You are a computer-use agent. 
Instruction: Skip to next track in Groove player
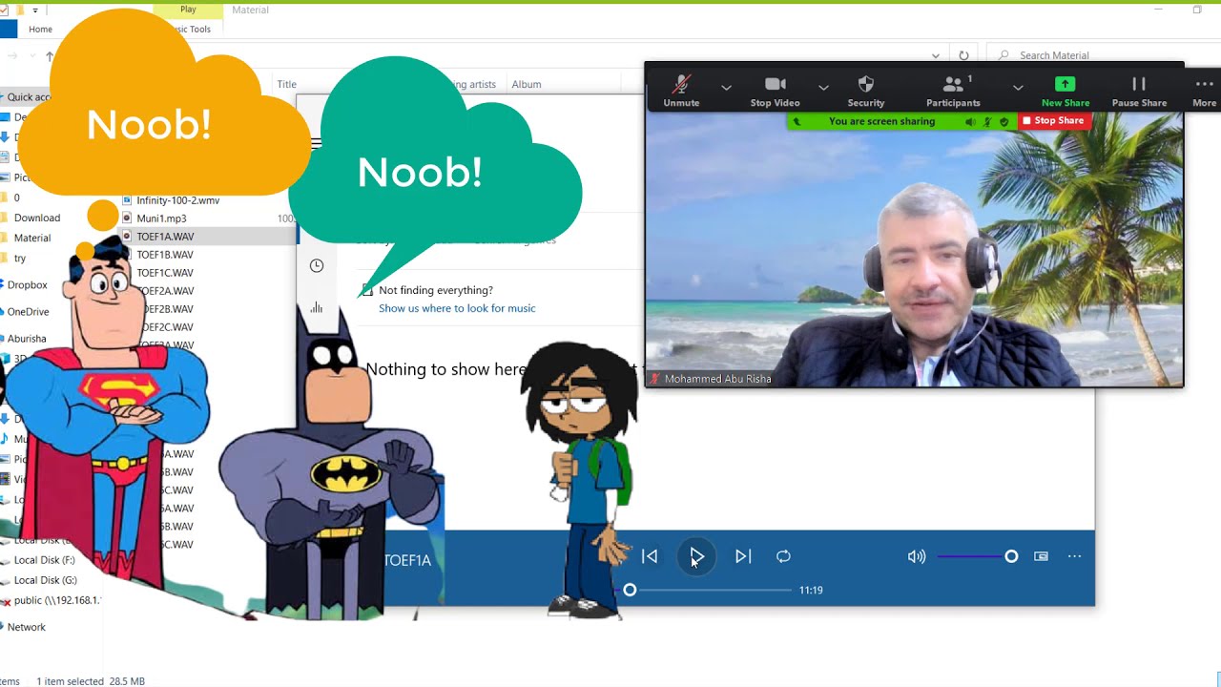click(743, 556)
